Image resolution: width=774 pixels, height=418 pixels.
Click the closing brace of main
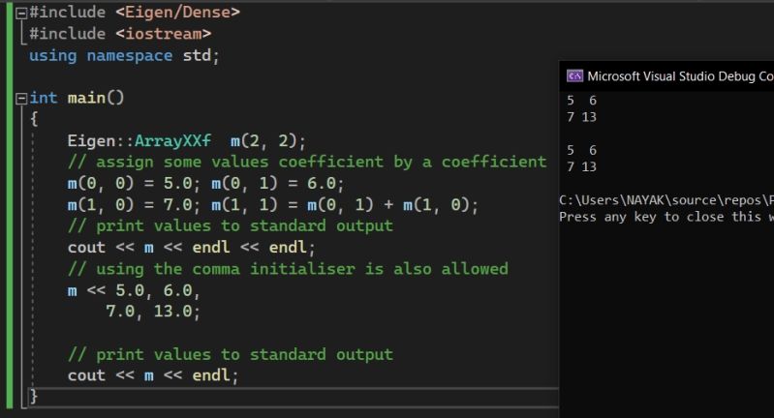(33, 397)
